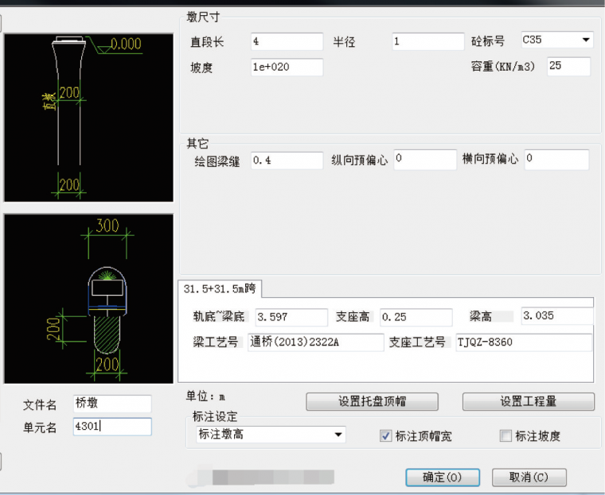Screen dimensions: 605x495
Task: Click the 直段长 input field
Action: [287, 41]
